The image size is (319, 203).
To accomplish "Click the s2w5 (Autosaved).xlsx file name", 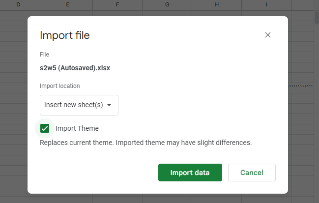I will tap(75, 68).
